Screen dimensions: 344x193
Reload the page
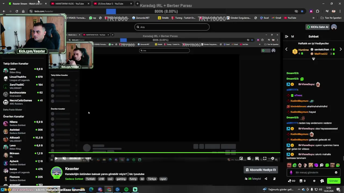(x=17, y=11)
